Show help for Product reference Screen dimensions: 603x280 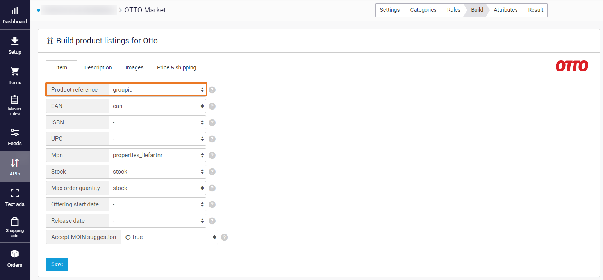[x=212, y=90]
